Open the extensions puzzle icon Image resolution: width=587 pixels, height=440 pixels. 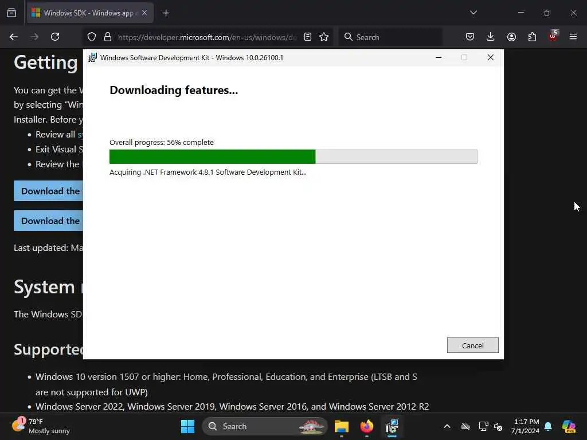point(532,37)
